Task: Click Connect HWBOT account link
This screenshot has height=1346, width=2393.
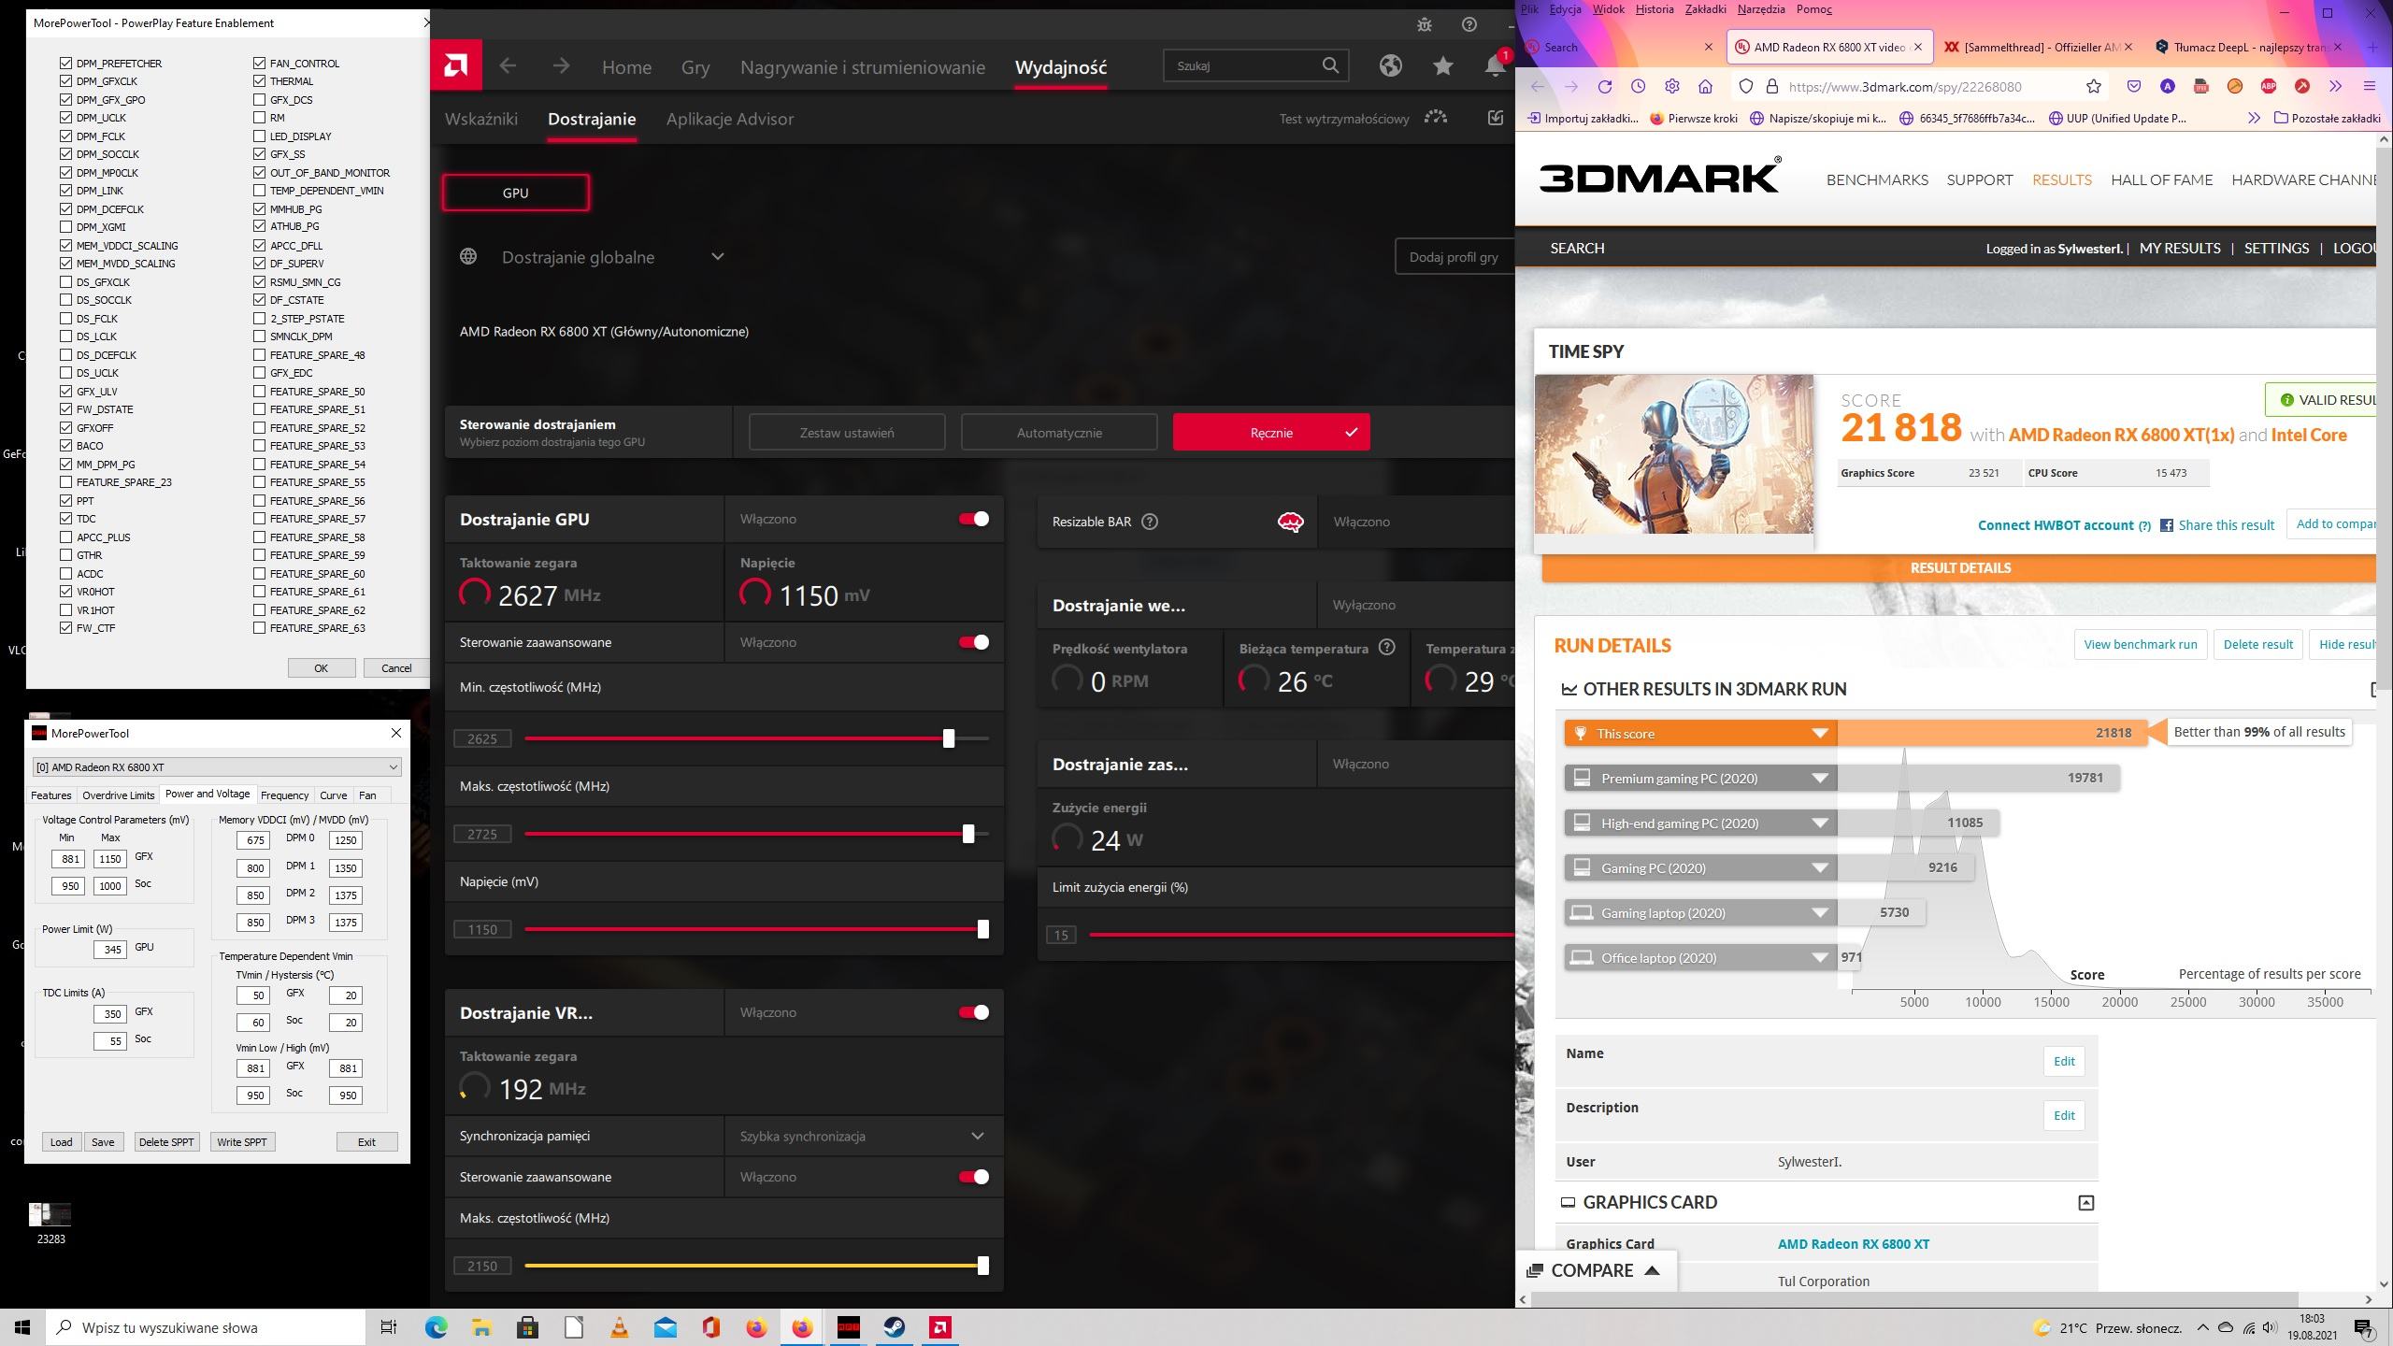Action: [2056, 525]
